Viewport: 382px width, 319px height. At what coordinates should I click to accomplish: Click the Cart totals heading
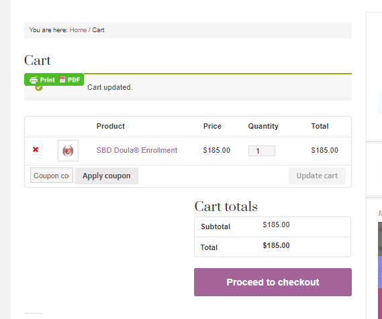[x=226, y=206]
